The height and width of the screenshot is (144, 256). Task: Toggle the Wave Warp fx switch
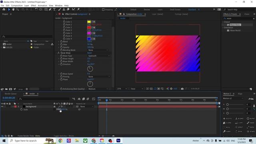point(58,53)
